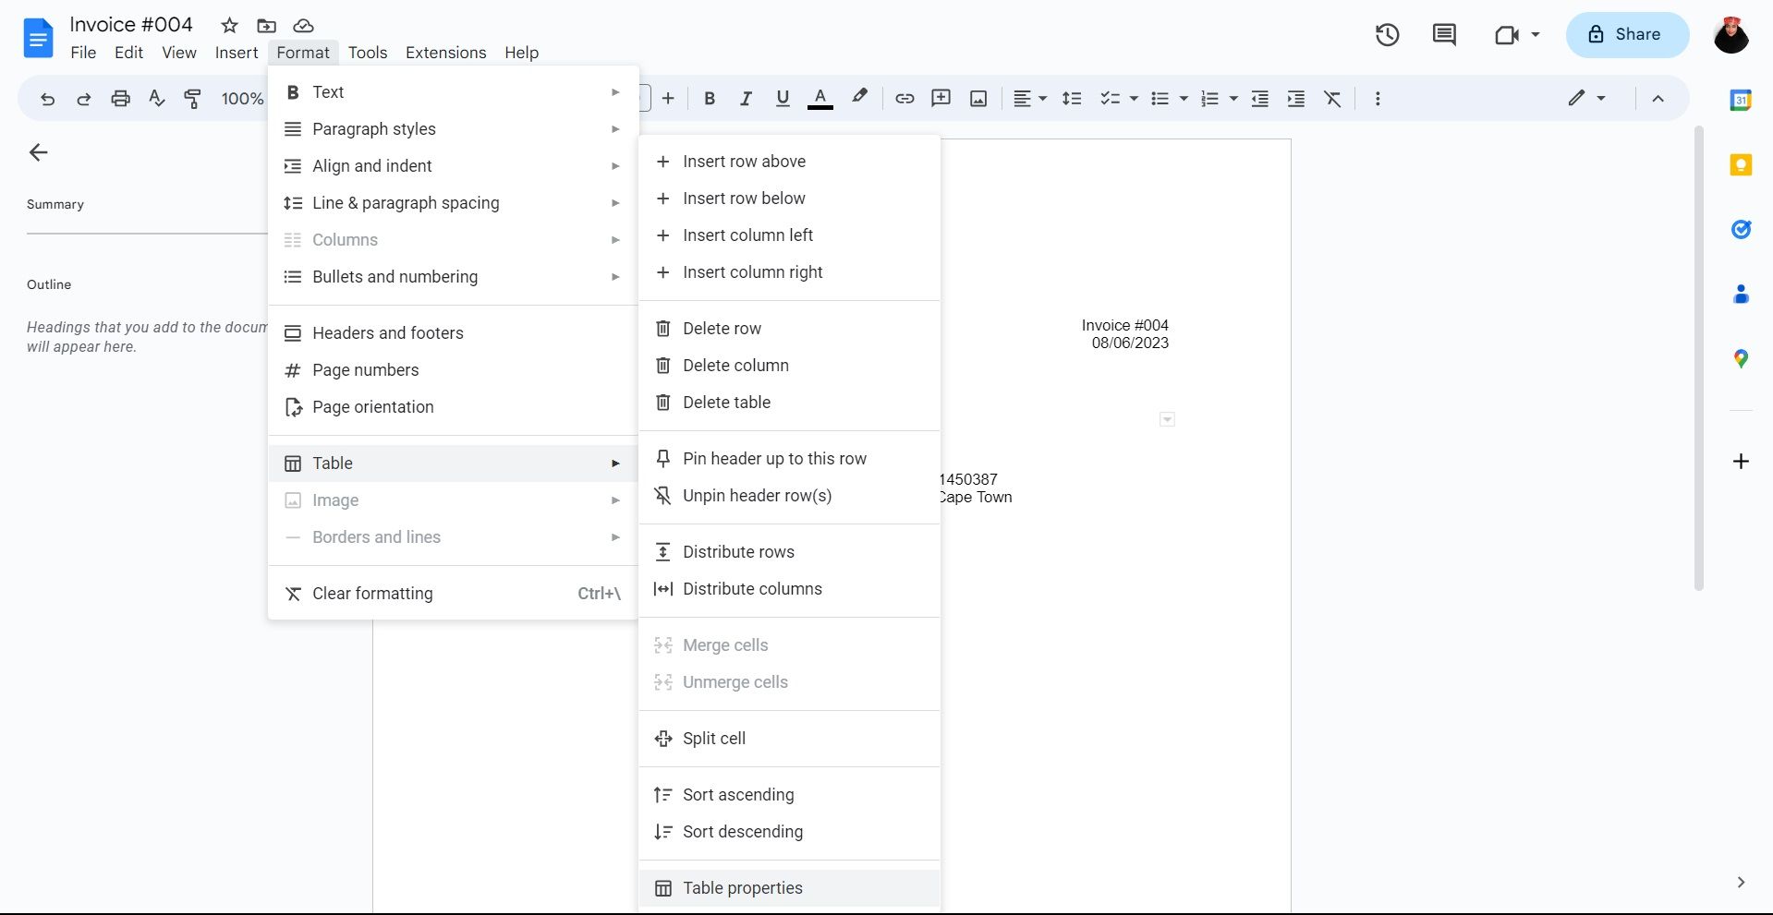Click the Undo arrow icon
This screenshot has height=915, width=1773.
coord(47,99)
